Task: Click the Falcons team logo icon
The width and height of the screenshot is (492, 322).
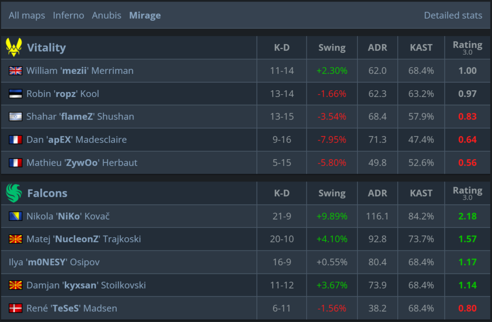Action: tap(13, 193)
